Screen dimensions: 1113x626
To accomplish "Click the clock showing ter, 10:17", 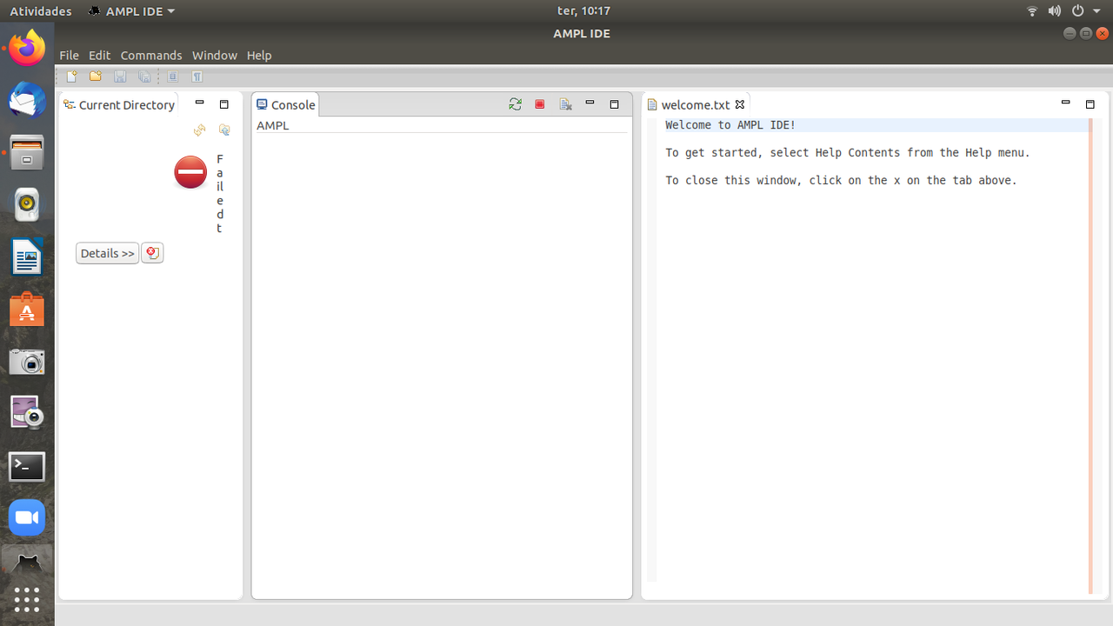I will [583, 11].
